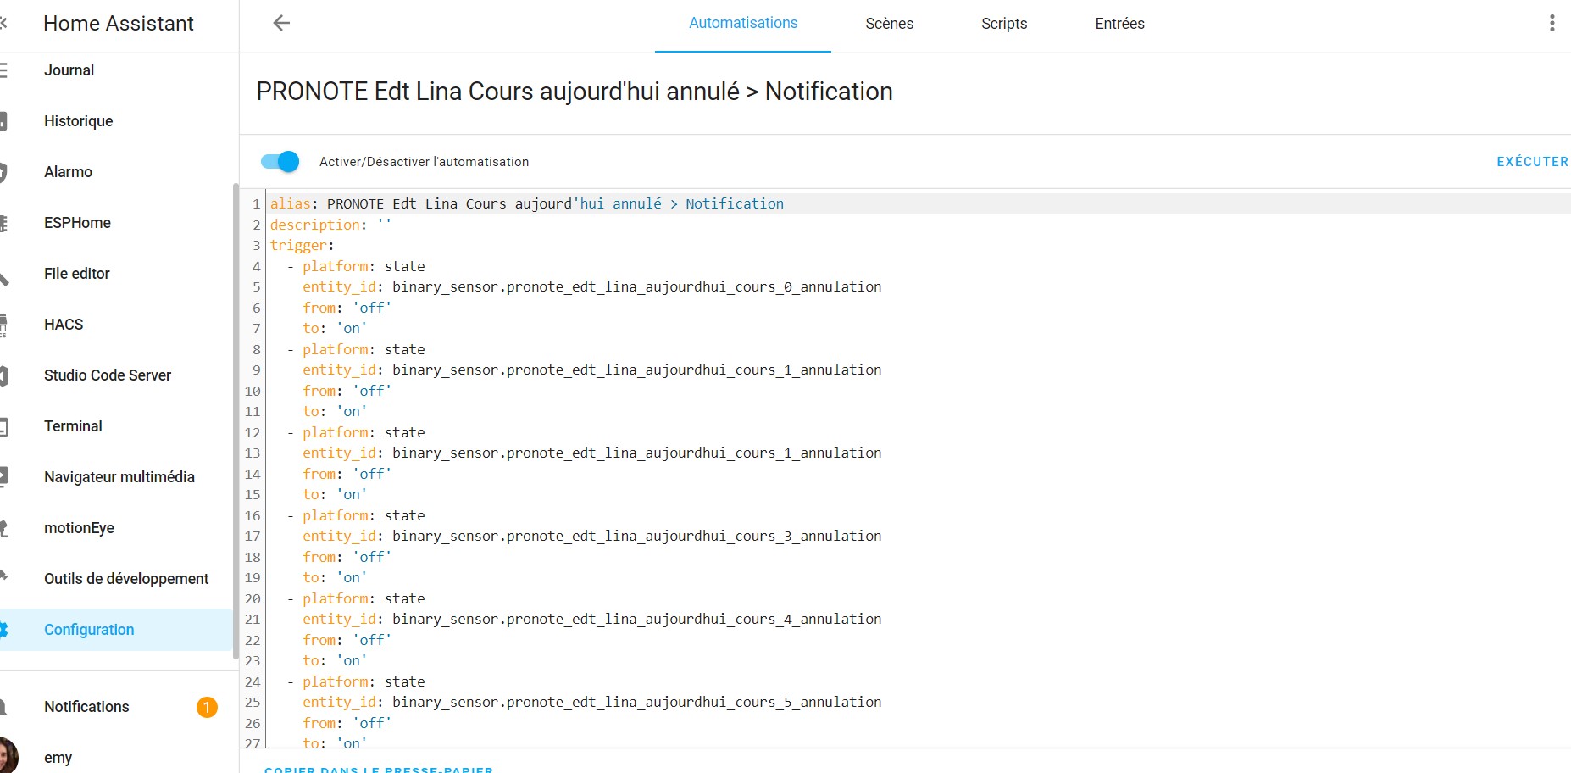Click "from: 'off'" on line 10
Image resolution: width=1571 pixels, height=773 pixels.
(x=347, y=391)
